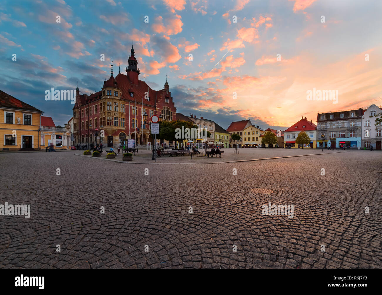The height and width of the screenshot is (295, 382).
Task: Click the alamy watermark near the sunset sky
Action: 322,96
